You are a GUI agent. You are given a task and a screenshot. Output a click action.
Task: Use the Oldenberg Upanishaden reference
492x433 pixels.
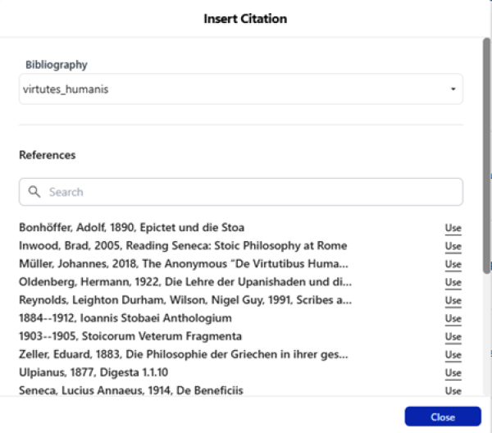click(453, 282)
